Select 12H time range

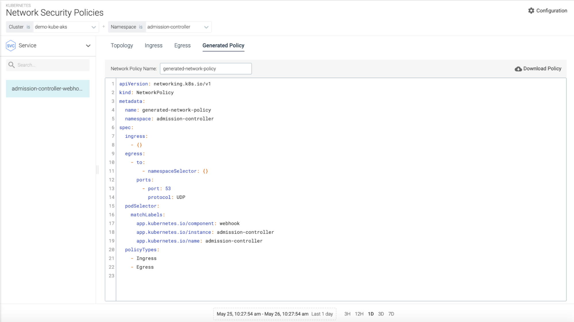tap(359, 314)
